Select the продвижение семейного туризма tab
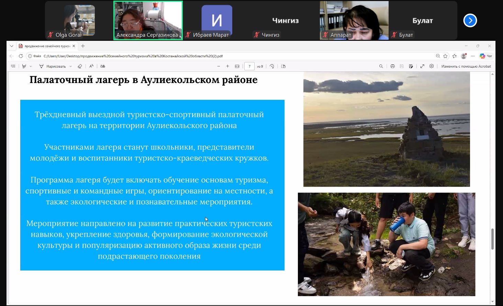This screenshot has height=306, width=503. (47, 46)
